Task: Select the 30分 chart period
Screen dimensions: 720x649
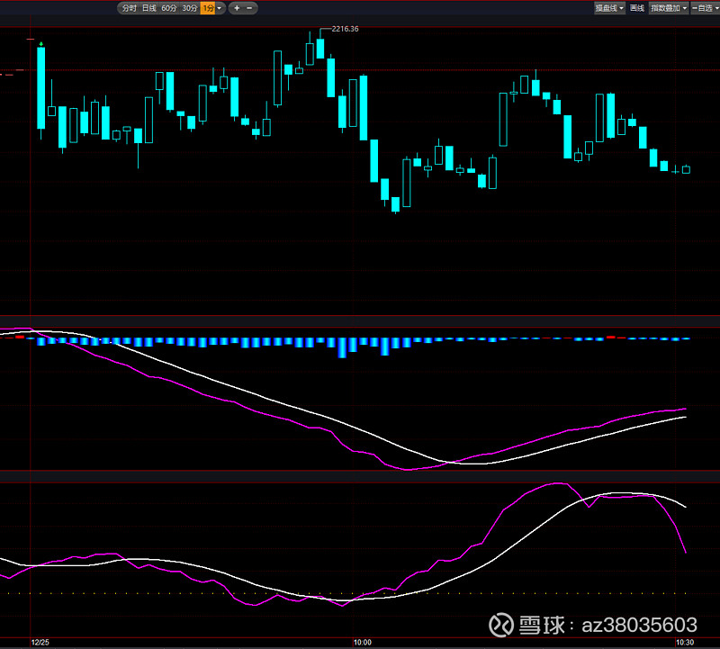Action: pos(190,8)
